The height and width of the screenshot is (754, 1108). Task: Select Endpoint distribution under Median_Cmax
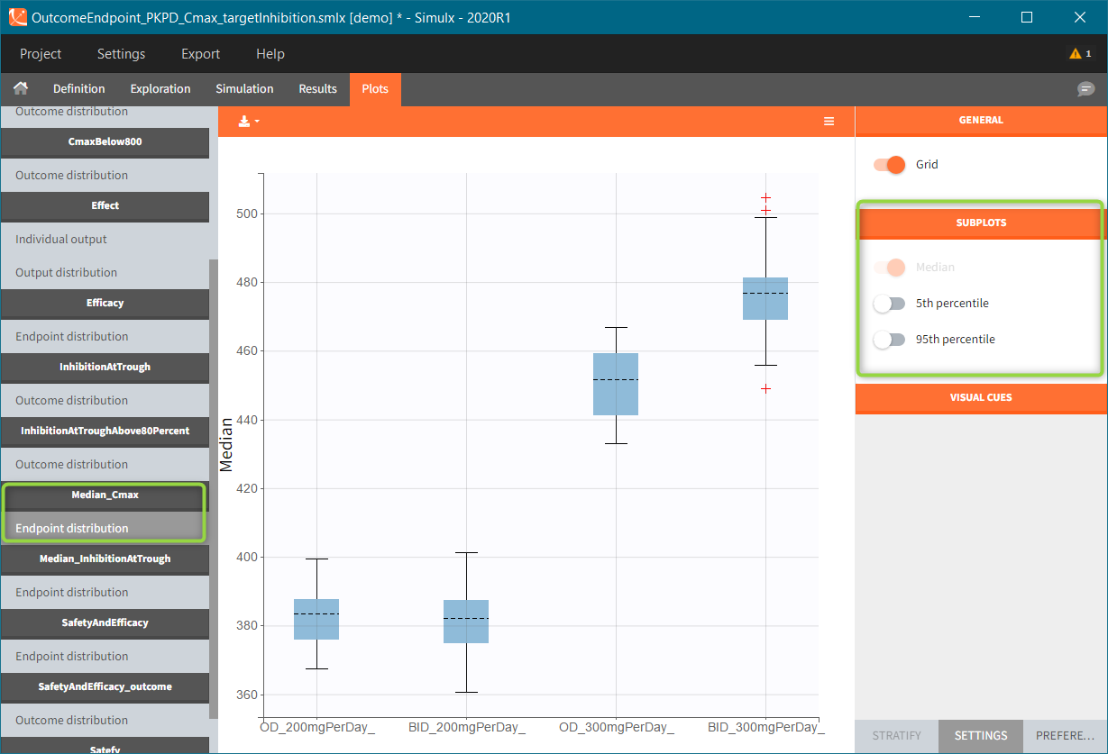72,529
